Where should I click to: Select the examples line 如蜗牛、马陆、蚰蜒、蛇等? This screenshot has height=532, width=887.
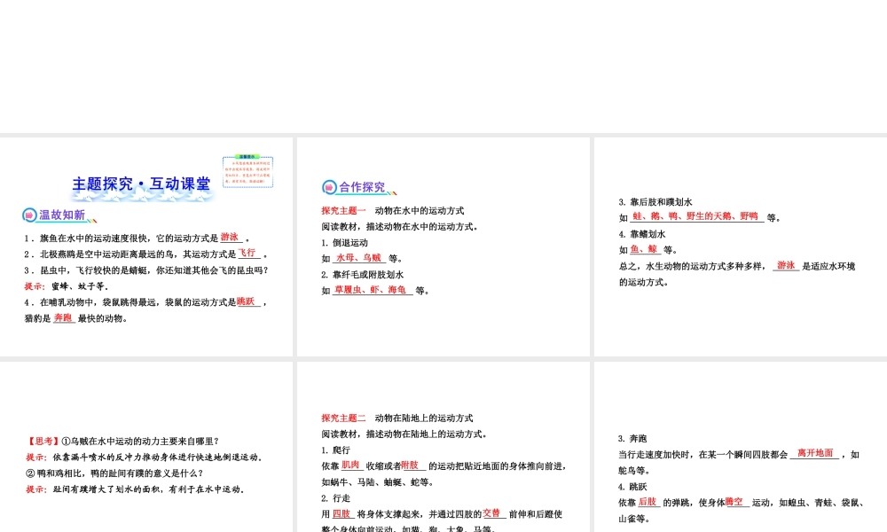pyautogui.click(x=378, y=482)
